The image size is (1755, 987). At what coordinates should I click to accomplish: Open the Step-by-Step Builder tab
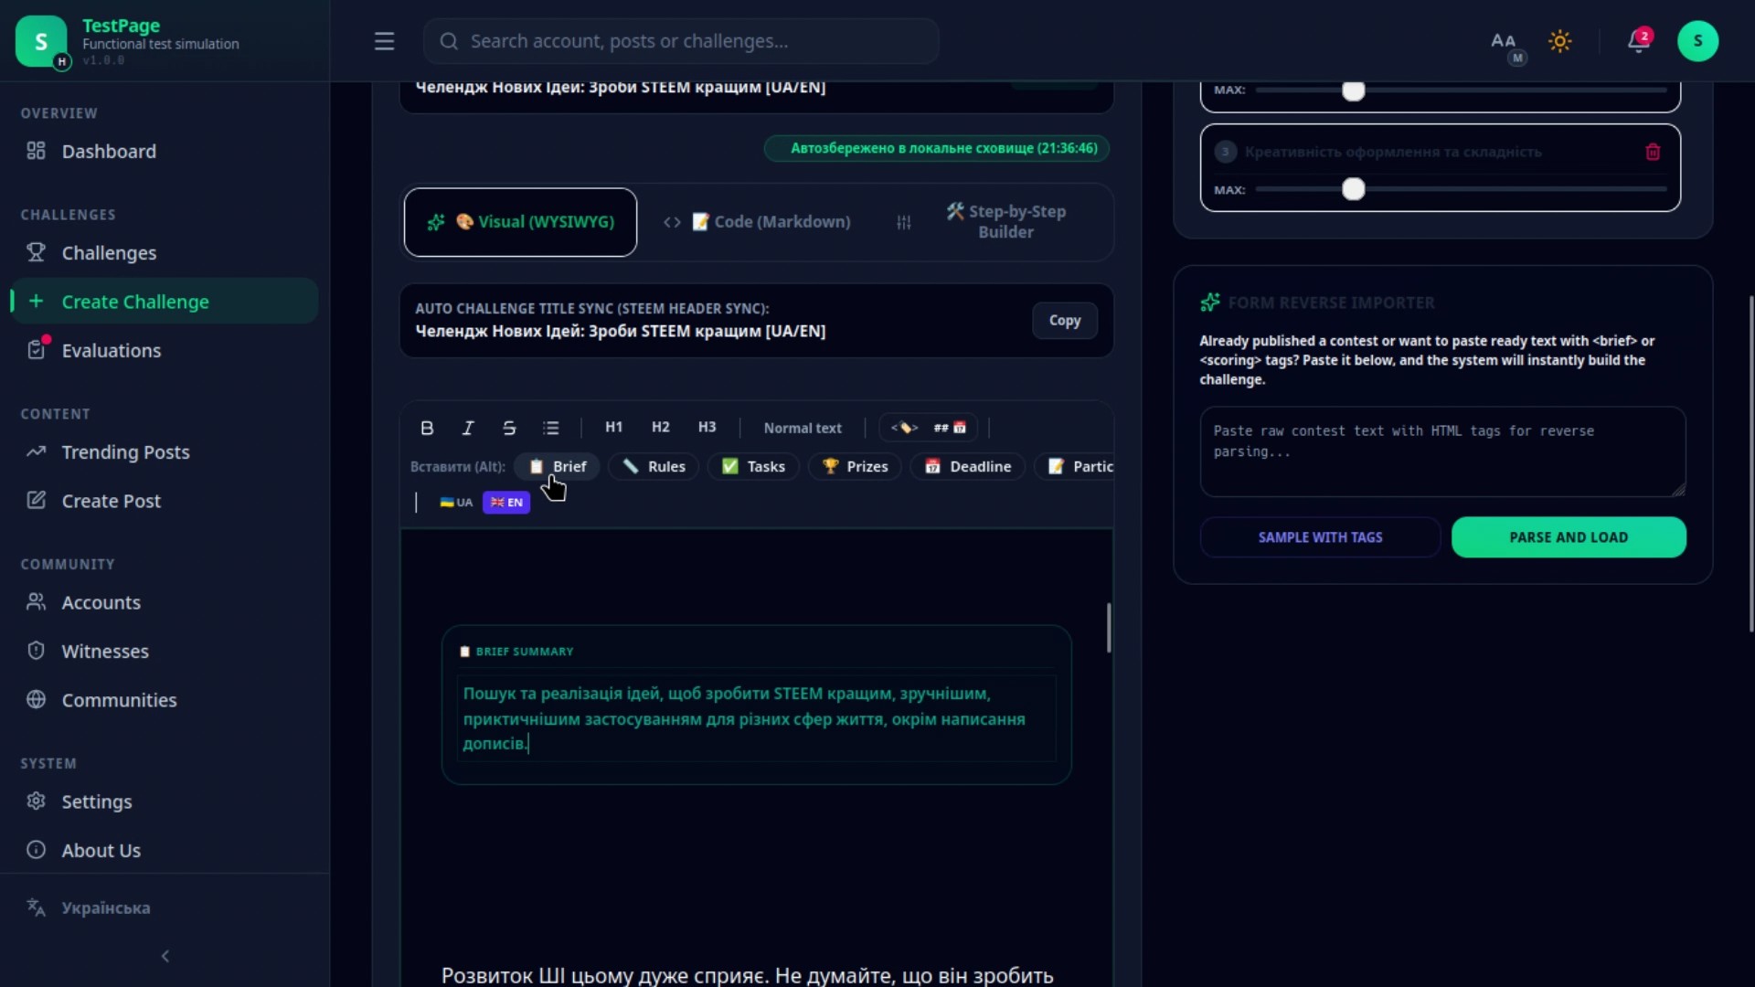(1005, 222)
